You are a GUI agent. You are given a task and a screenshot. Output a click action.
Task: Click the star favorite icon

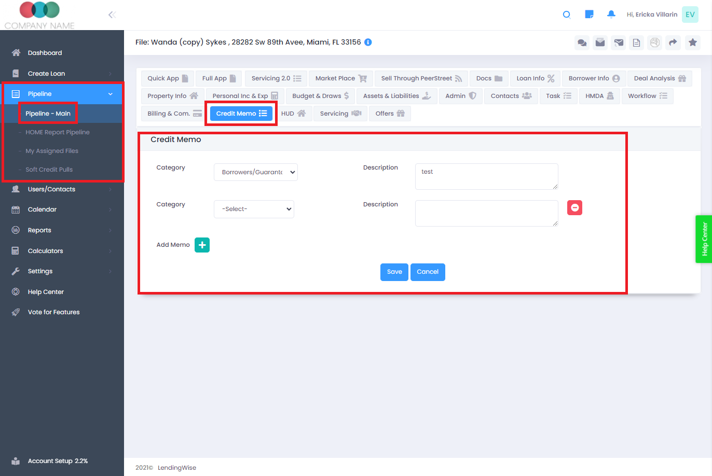coord(693,43)
